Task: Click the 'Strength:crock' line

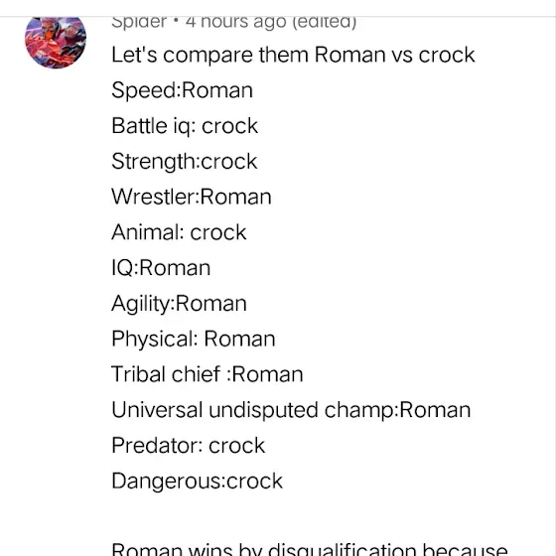Action: point(185,162)
